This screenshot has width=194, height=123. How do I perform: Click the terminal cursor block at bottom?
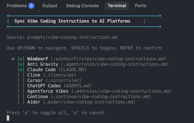coord(8,118)
